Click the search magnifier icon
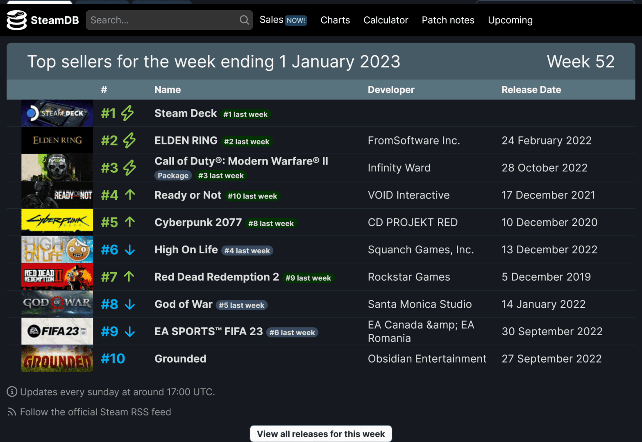The width and height of the screenshot is (642, 442). click(x=244, y=20)
